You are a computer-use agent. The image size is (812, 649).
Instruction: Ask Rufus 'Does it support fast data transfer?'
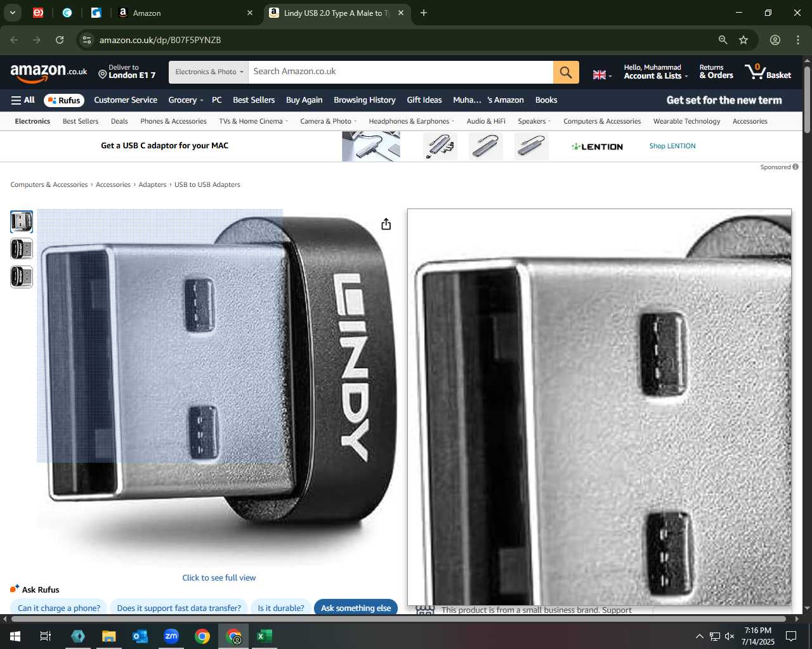click(x=179, y=608)
